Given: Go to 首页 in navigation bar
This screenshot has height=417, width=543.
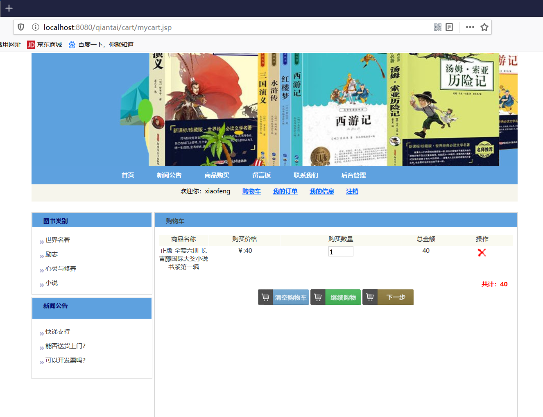Looking at the screenshot, I should click(128, 175).
